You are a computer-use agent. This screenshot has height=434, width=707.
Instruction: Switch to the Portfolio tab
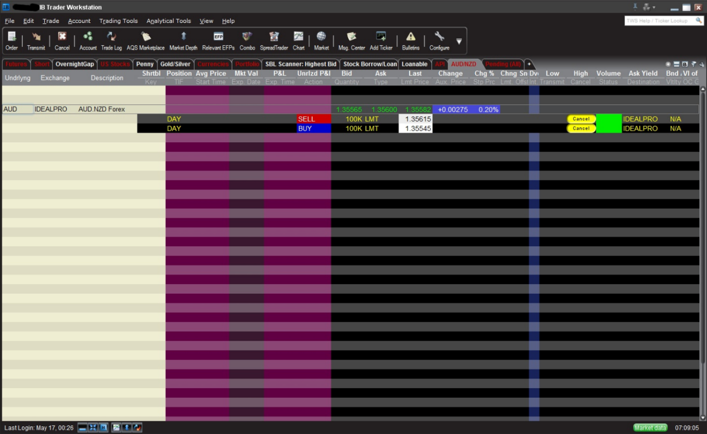click(x=248, y=64)
